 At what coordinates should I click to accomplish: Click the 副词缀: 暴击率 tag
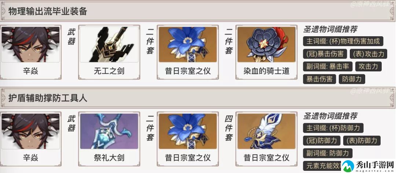pos(327,67)
